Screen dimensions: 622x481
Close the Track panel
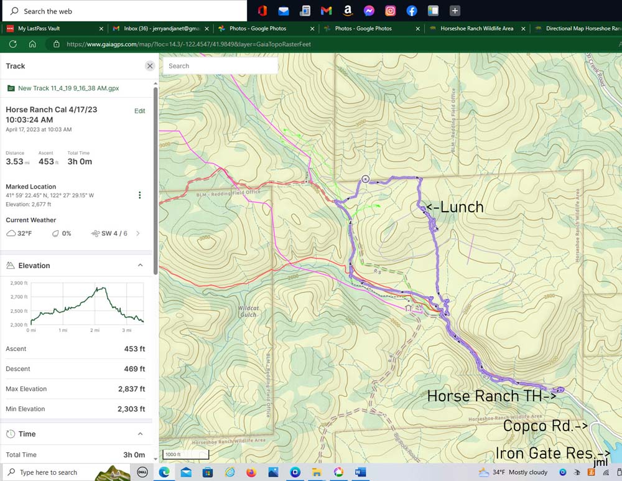[x=150, y=66]
